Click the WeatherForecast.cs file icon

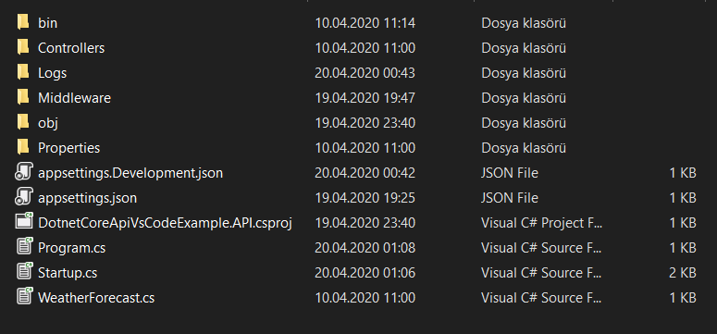coord(25,298)
